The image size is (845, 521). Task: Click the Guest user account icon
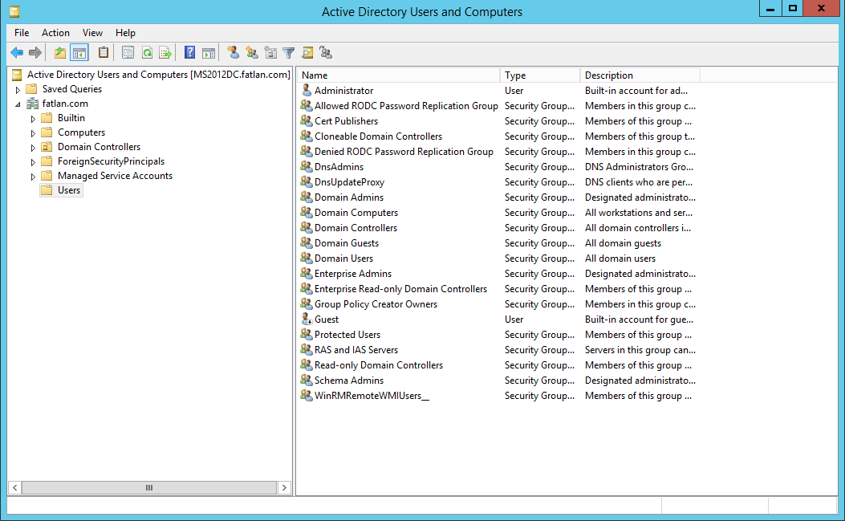[307, 320]
